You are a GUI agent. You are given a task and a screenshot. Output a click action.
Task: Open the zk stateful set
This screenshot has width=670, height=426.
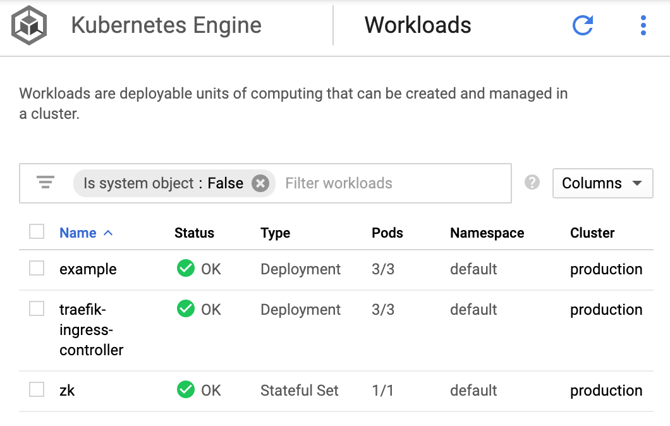67,391
